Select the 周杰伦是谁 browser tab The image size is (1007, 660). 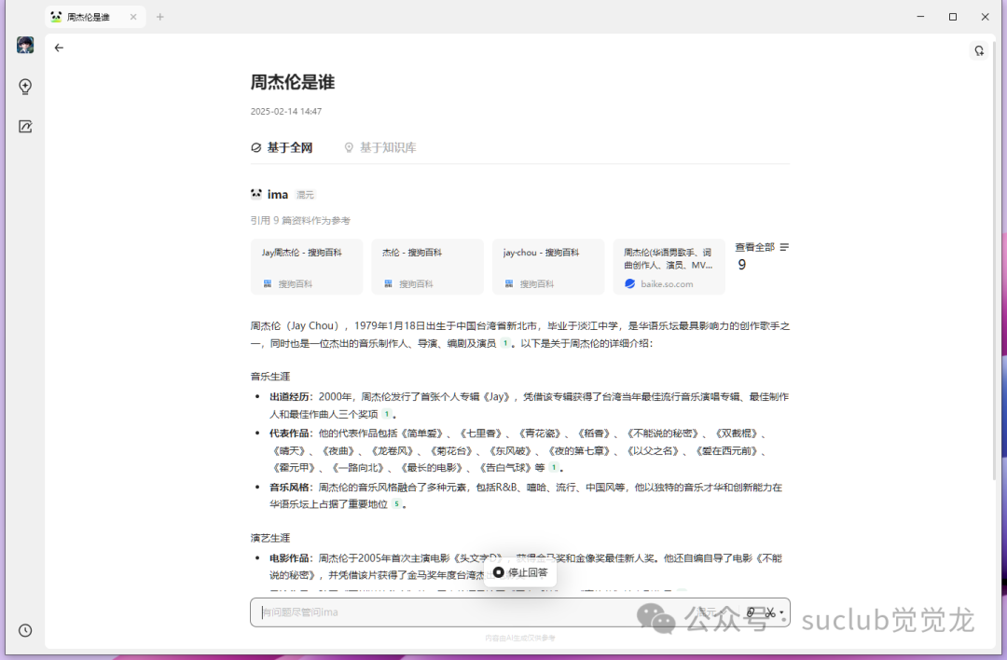coord(95,18)
